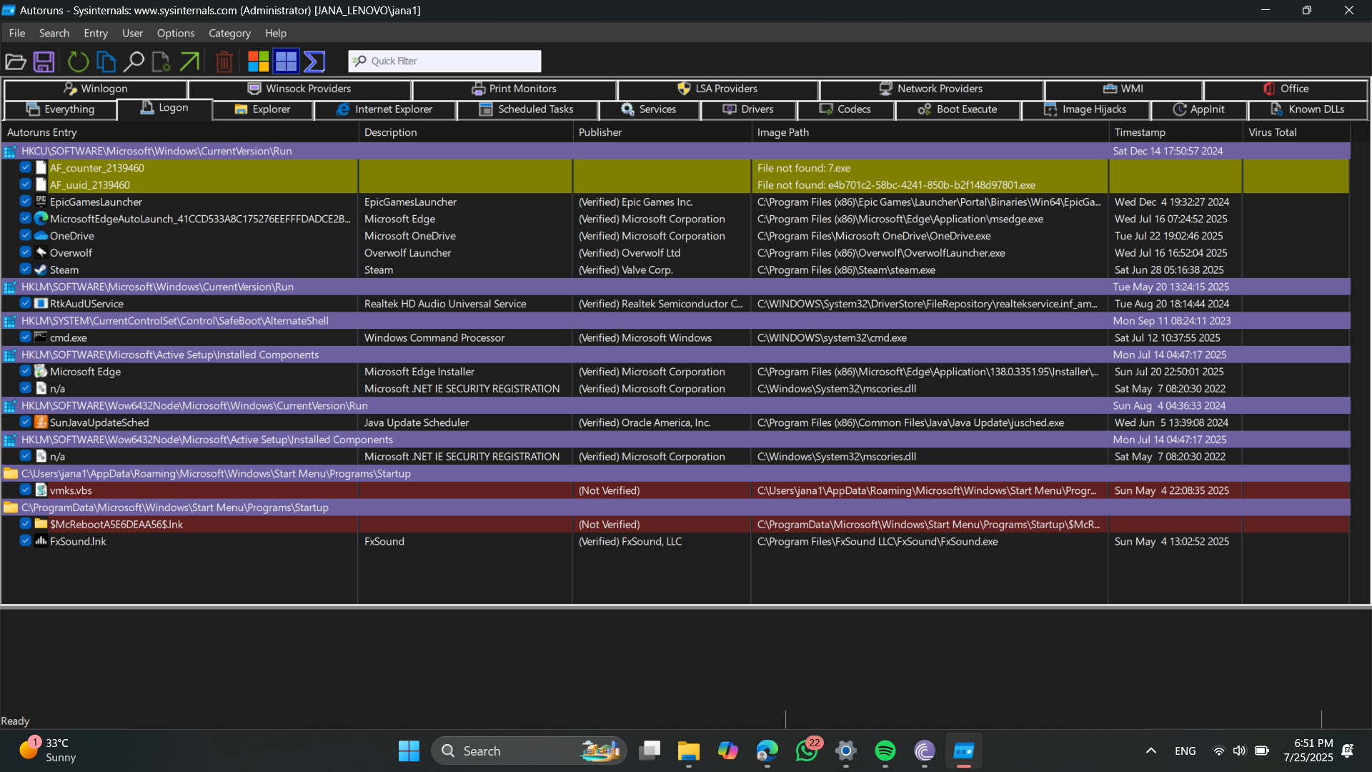This screenshot has width=1372, height=772.
Task: Open Task View from the taskbar
Action: 650,751
